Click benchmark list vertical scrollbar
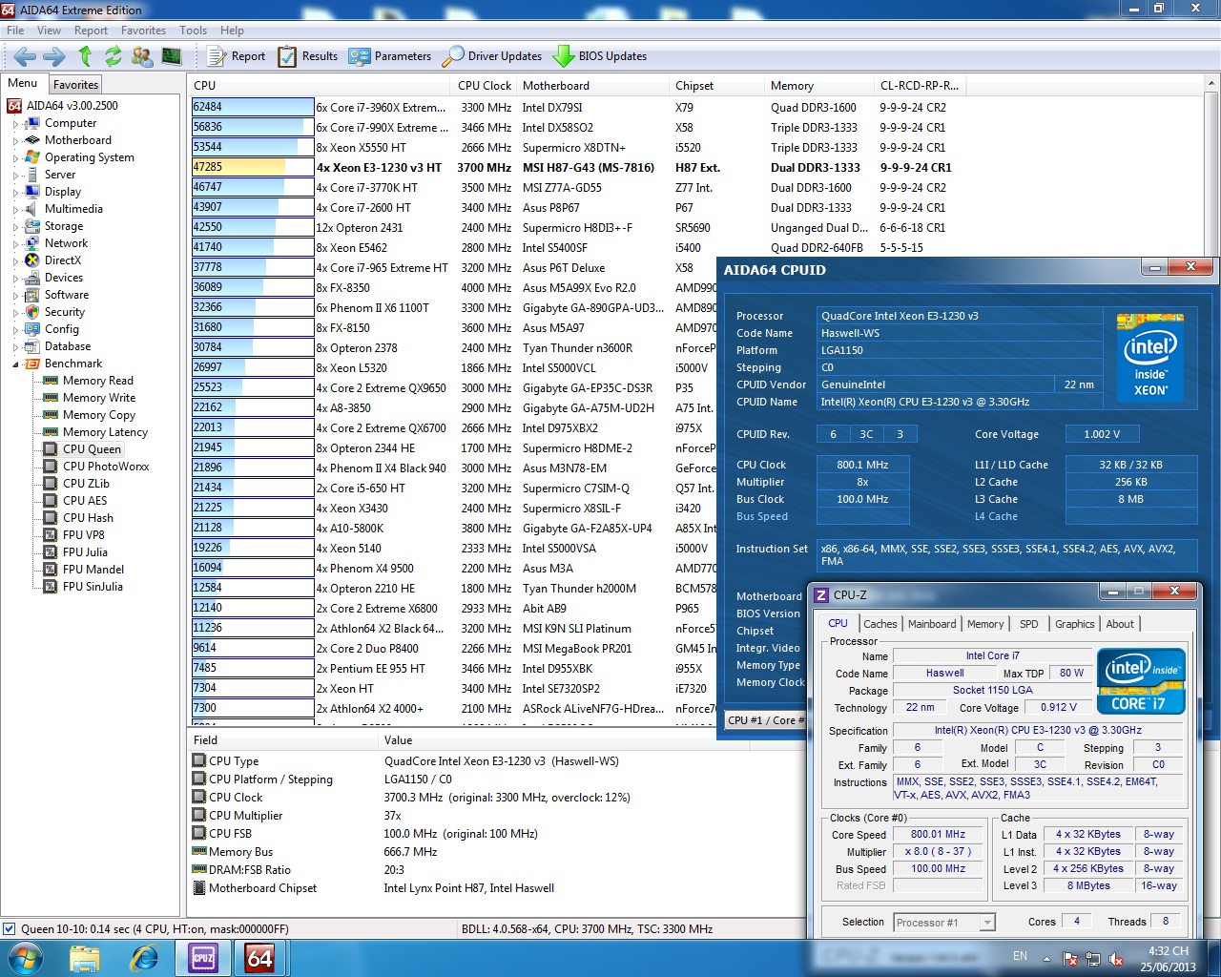1221x977 pixels. [x=1211, y=401]
